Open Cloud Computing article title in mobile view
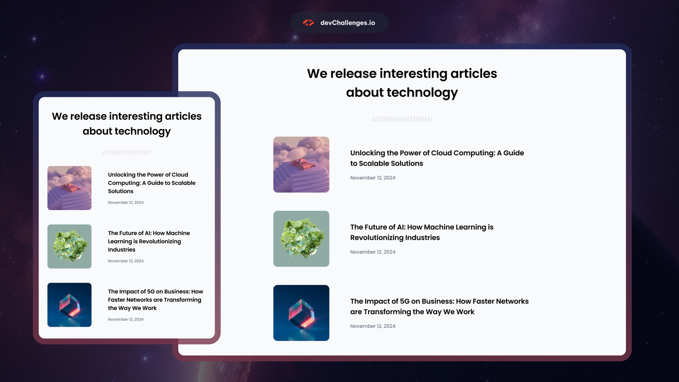The height and width of the screenshot is (382, 679). (x=151, y=183)
